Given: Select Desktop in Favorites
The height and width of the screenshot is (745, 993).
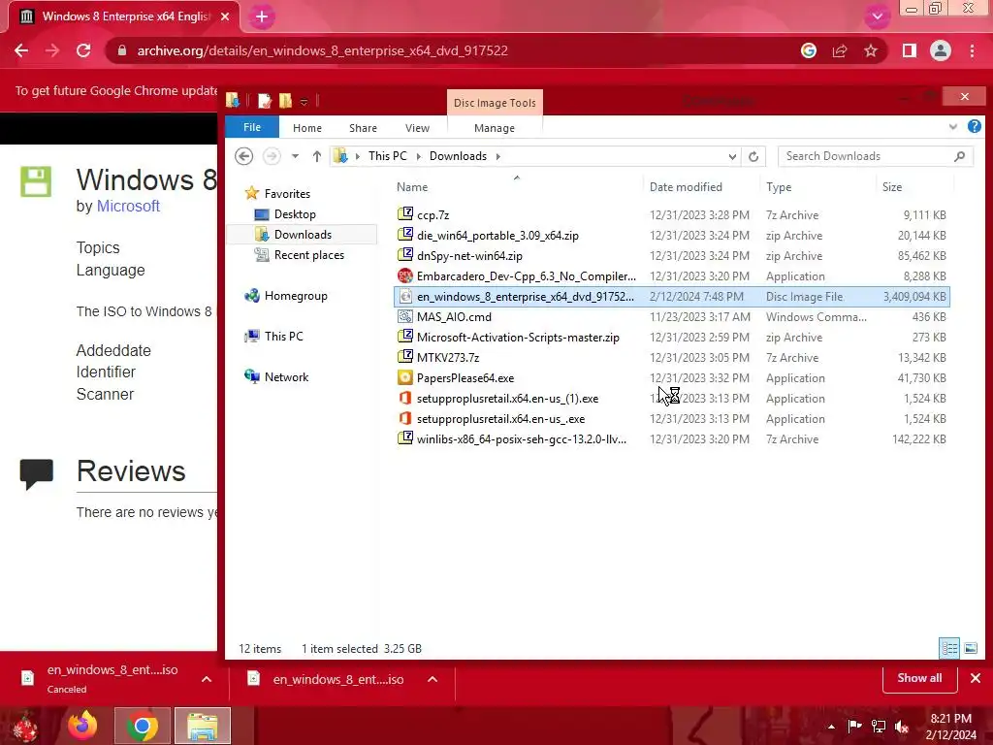Looking at the screenshot, I should tap(295, 214).
